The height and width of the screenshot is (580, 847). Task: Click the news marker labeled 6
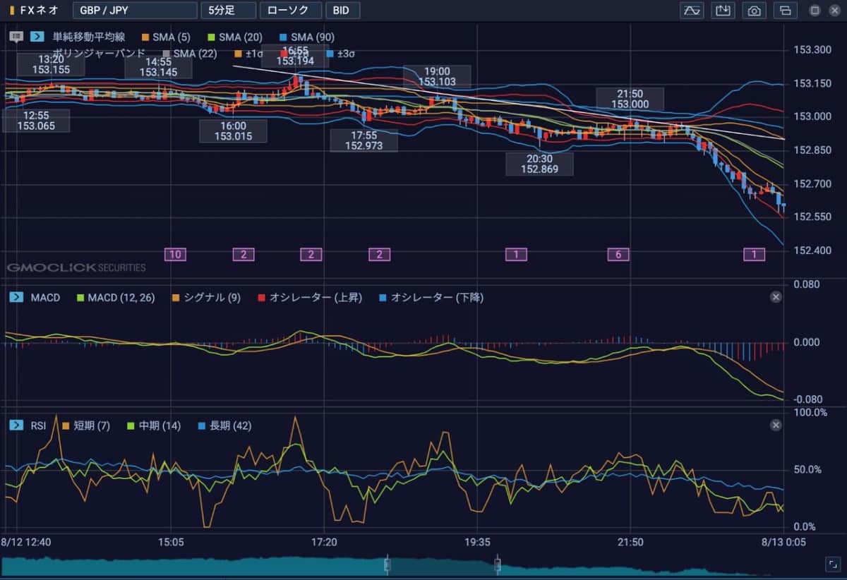click(618, 255)
